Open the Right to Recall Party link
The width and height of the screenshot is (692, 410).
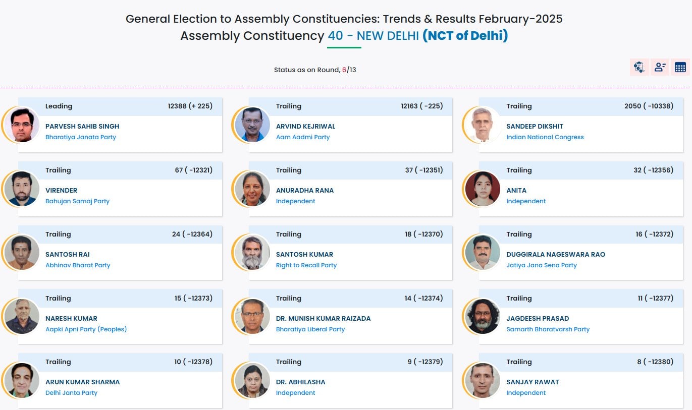(x=306, y=265)
